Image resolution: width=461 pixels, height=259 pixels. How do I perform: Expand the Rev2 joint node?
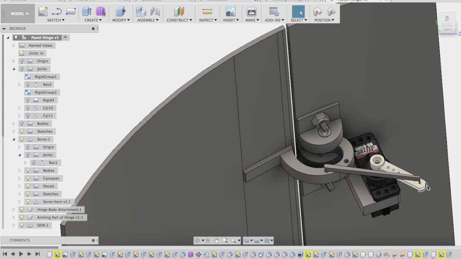(x=19, y=85)
